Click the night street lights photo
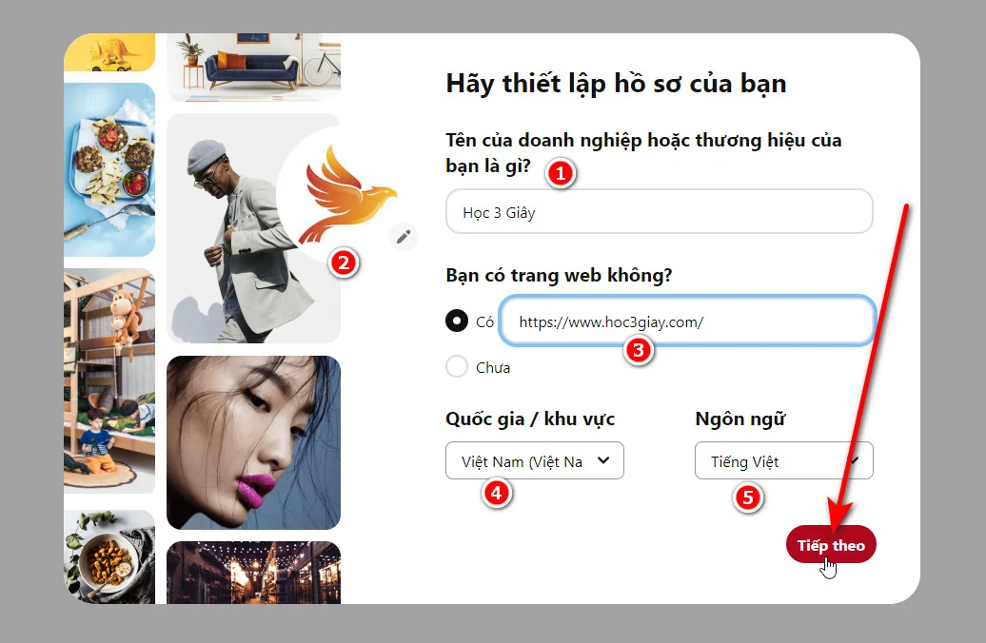 (x=253, y=573)
